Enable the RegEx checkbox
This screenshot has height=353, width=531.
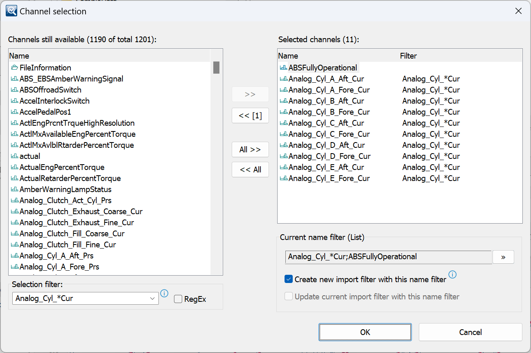[178, 299]
